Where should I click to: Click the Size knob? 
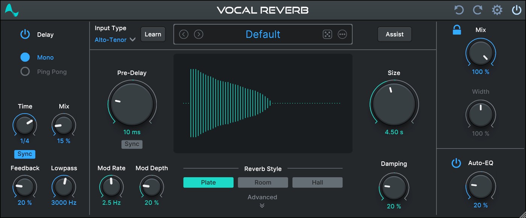click(394, 104)
